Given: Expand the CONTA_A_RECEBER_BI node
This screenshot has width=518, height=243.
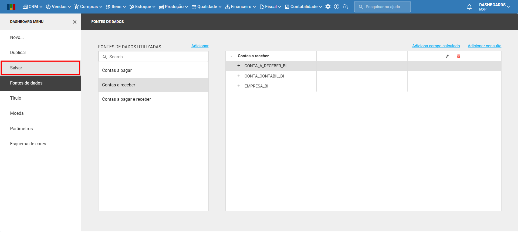Looking at the screenshot, I should (239, 66).
